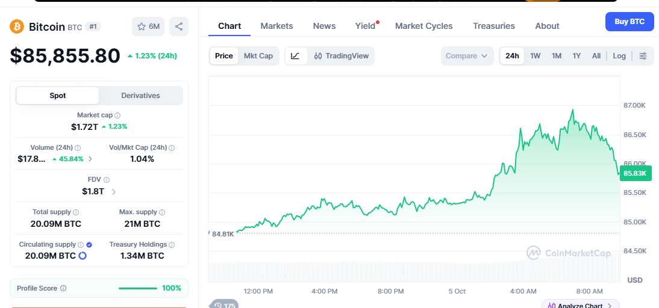Image resolution: width=659 pixels, height=308 pixels.
Task: Click the 84.81K opening price label
Action: click(x=223, y=234)
